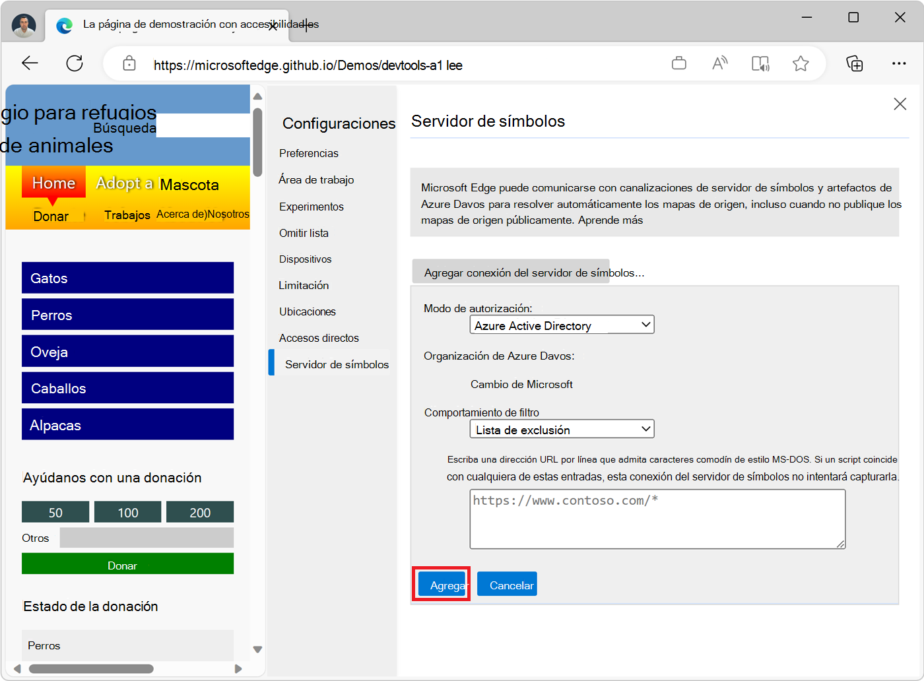Switch to the demo page browser tab
Image resolution: width=924 pixels, height=681 pixels.
pos(165,24)
